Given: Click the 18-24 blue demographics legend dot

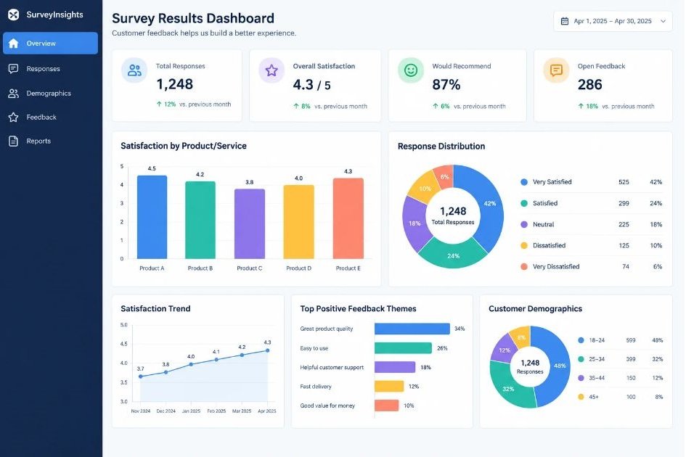Looking at the screenshot, I should click(x=581, y=340).
